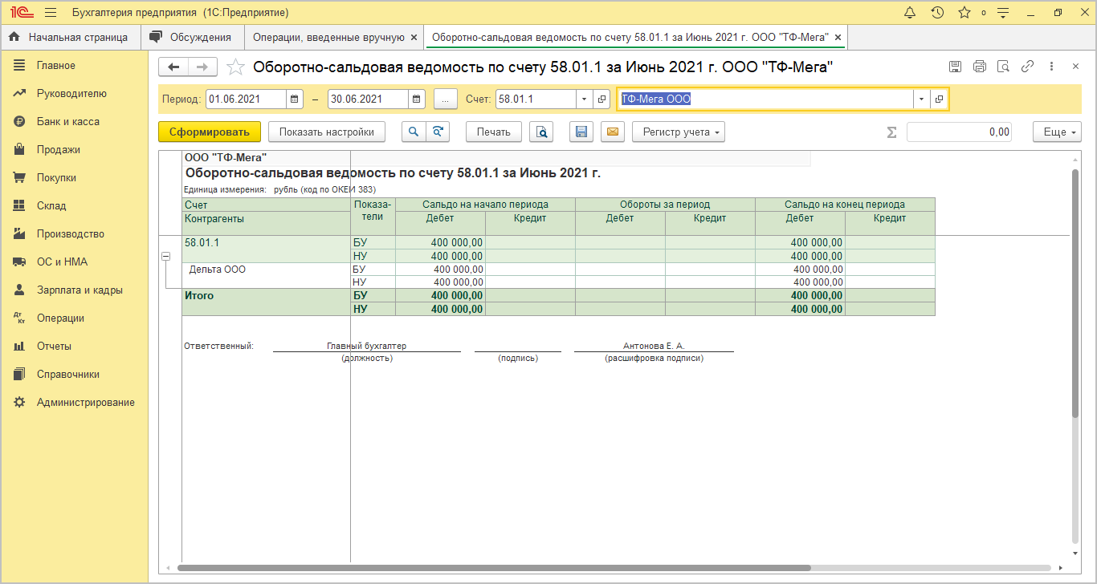The image size is (1097, 584).
Task: Click the vertical scrollbar of report
Action: tap(1075, 293)
